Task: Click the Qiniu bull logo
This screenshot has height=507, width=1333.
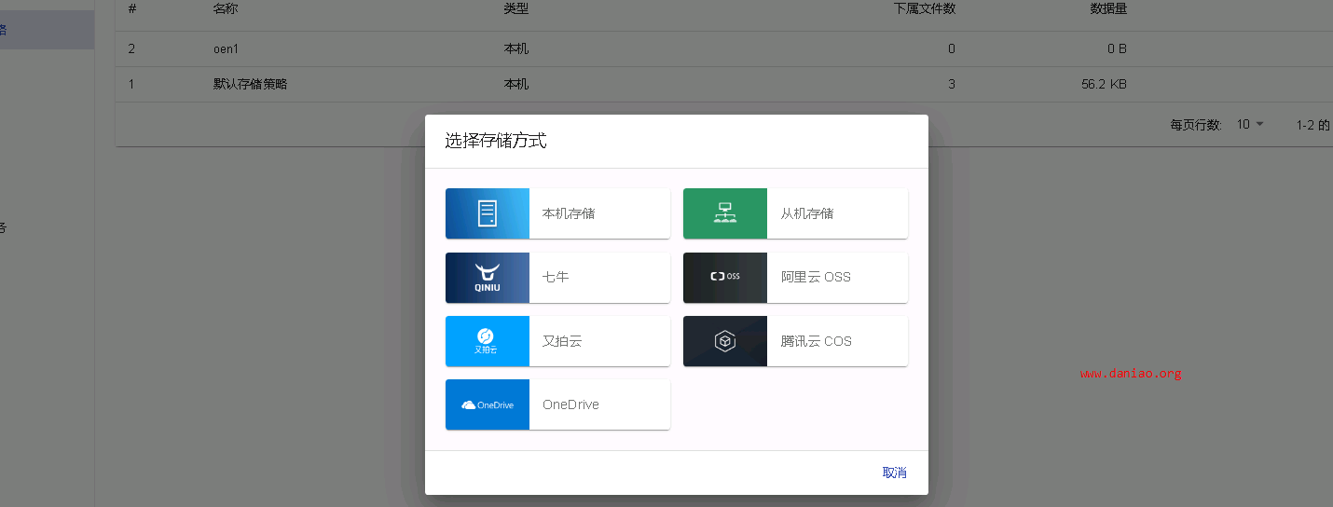Action: click(488, 278)
